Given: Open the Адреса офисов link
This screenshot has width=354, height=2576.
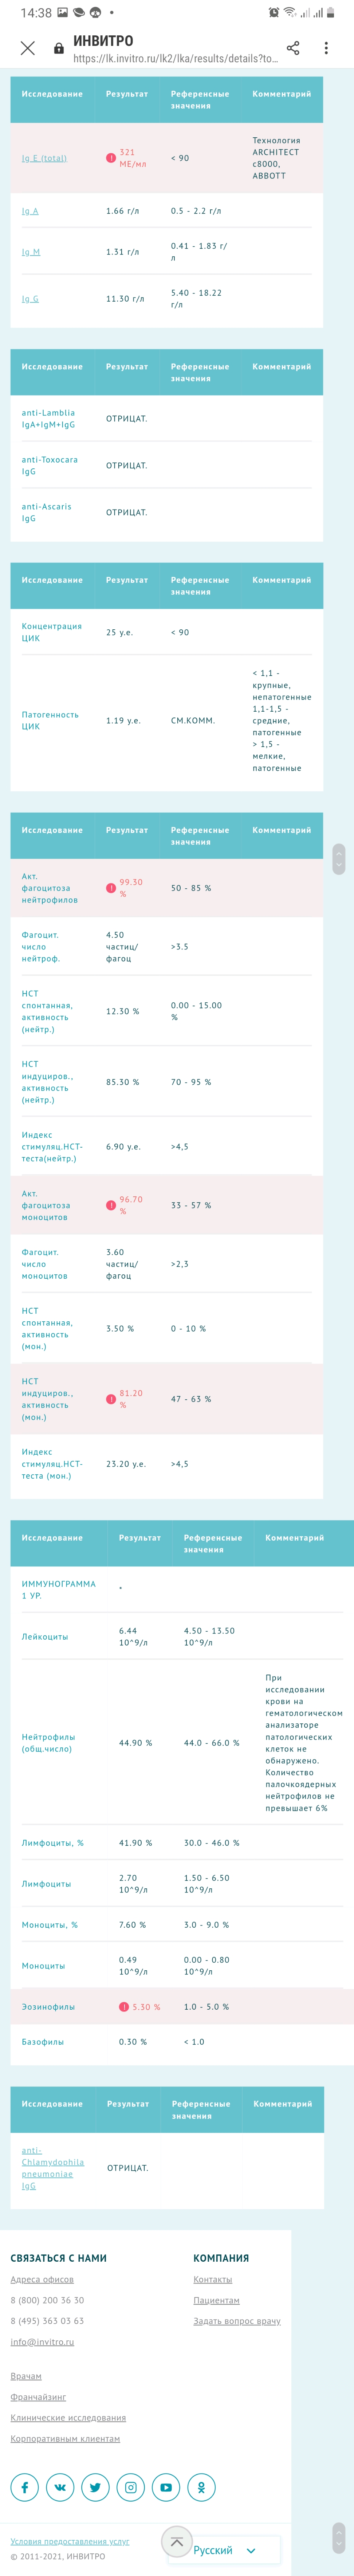Looking at the screenshot, I should (42, 2279).
